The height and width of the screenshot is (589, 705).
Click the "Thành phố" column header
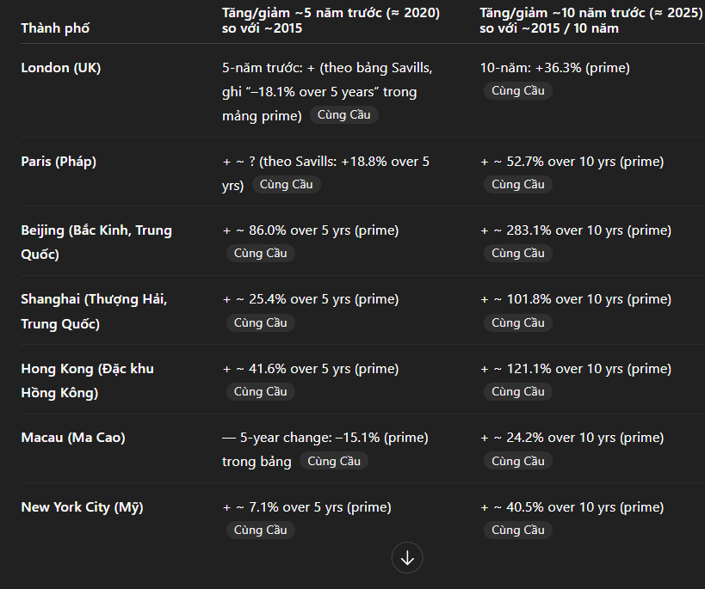pos(55,28)
